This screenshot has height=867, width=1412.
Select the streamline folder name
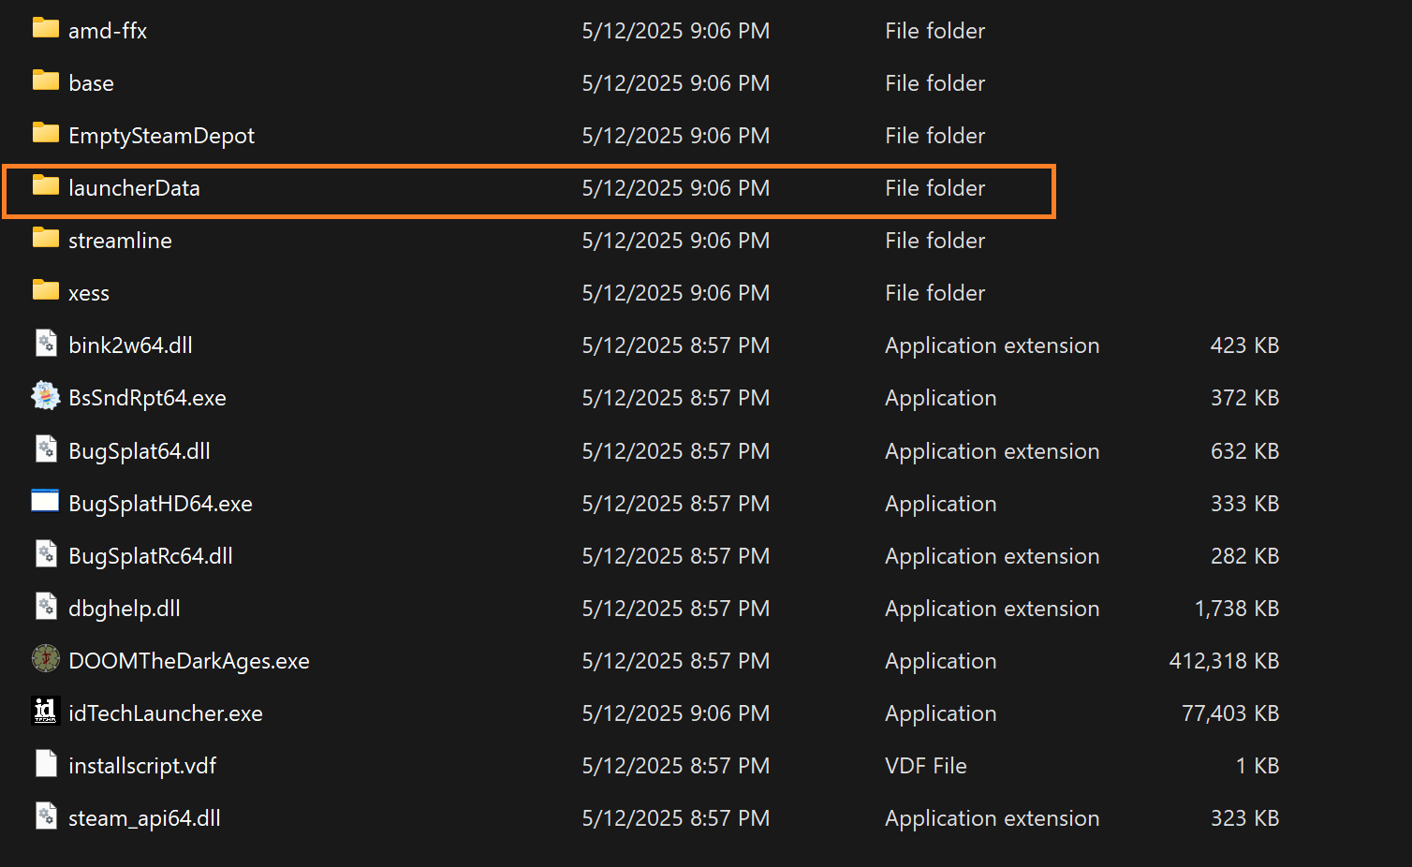(120, 241)
